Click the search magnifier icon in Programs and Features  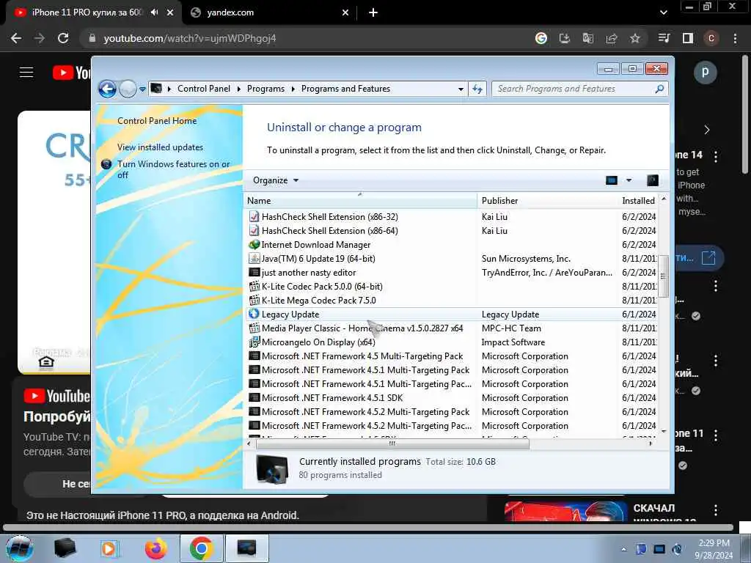pyautogui.click(x=659, y=89)
